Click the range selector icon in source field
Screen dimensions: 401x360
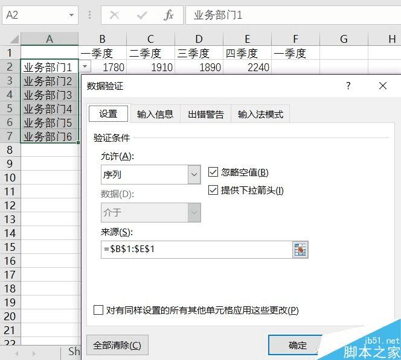tap(300, 250)
